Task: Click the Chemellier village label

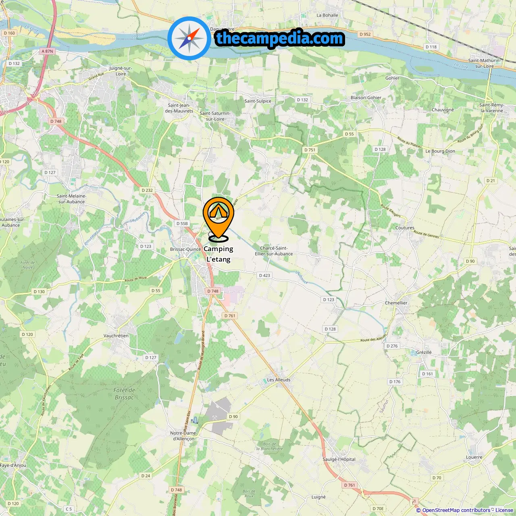Action: (396, 303)
